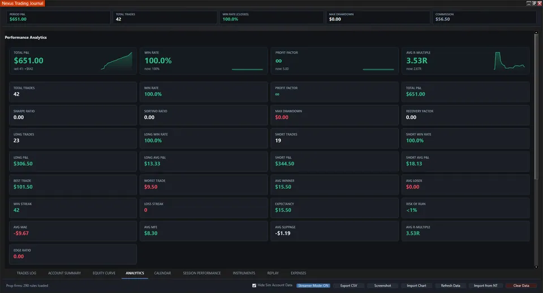Viewport: 543px width, 293px height.
Task: Click the Prop firms rules loaded status
Action: (x=27, y=286)
